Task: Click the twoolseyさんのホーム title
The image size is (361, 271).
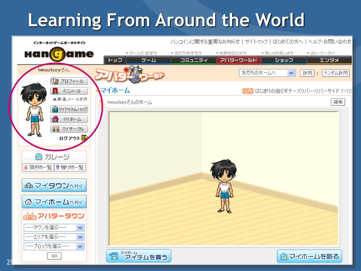Action: (130, 102)
